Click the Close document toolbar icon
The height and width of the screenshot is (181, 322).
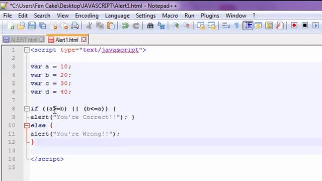(x=53, y=26)
